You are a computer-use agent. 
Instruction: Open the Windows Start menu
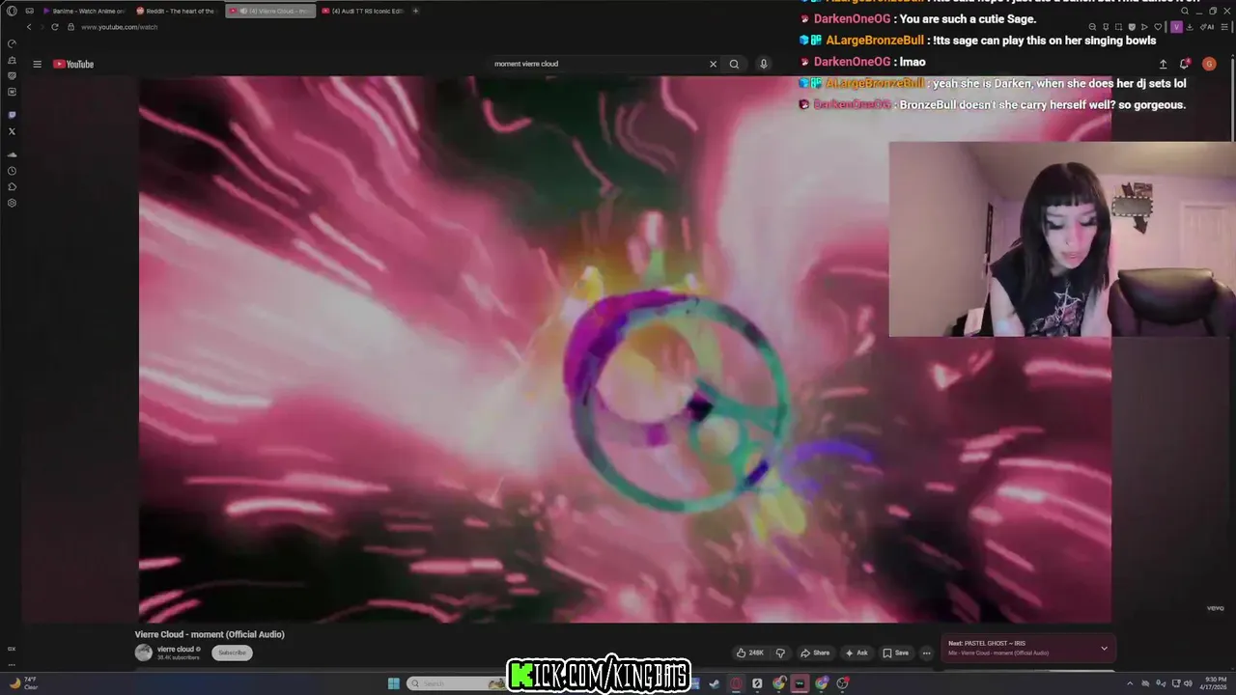pyautogui.click(x=393, y=683)
